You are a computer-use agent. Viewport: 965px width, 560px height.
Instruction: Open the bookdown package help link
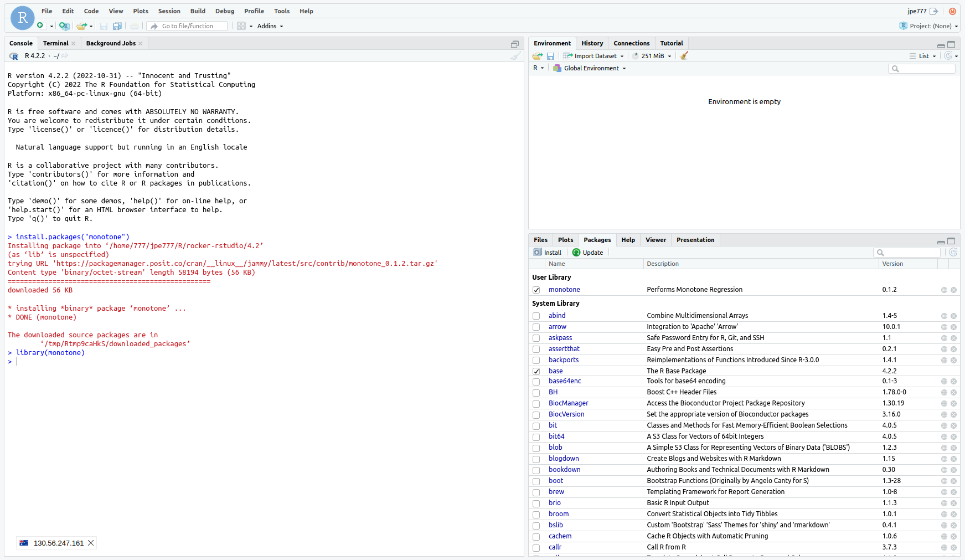pos(564,470)
